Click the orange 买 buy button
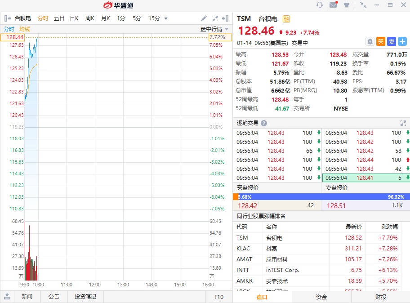Viewport: 410px width, 303px height. (381, 41)
